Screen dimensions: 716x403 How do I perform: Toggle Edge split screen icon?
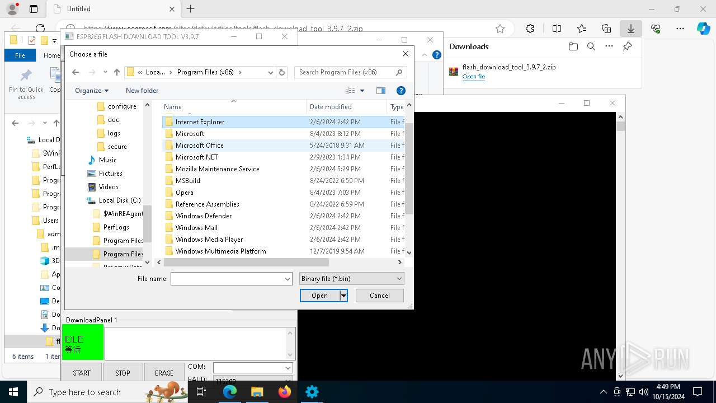(557, 29)
